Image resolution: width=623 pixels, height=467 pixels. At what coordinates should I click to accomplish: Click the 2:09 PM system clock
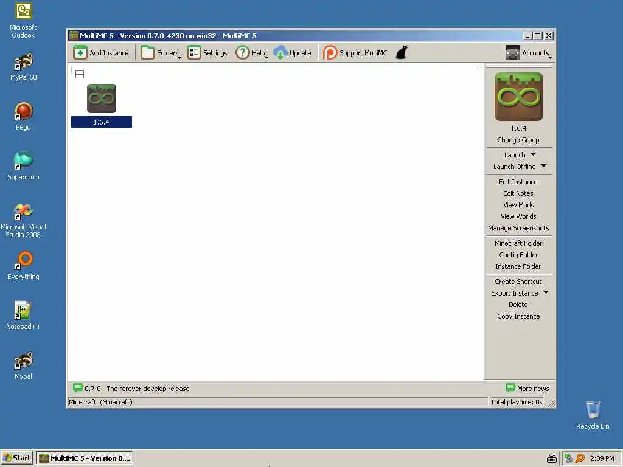(602, 458)
